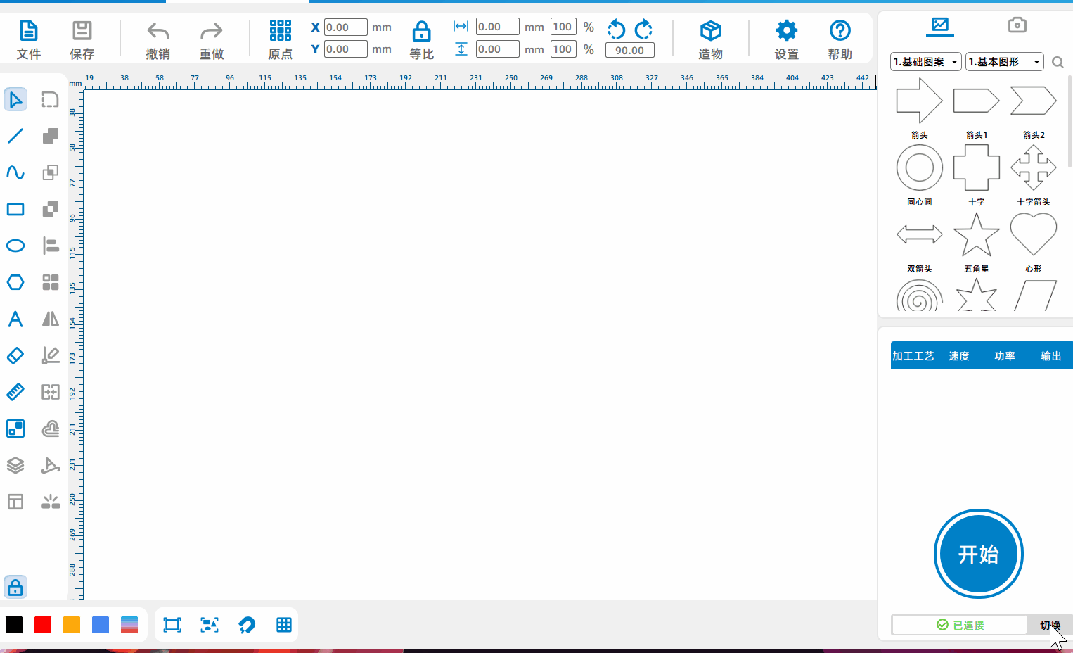The image size is (1073, 653).
Task: Select the ellipse tool
Action: coord(15,246)
